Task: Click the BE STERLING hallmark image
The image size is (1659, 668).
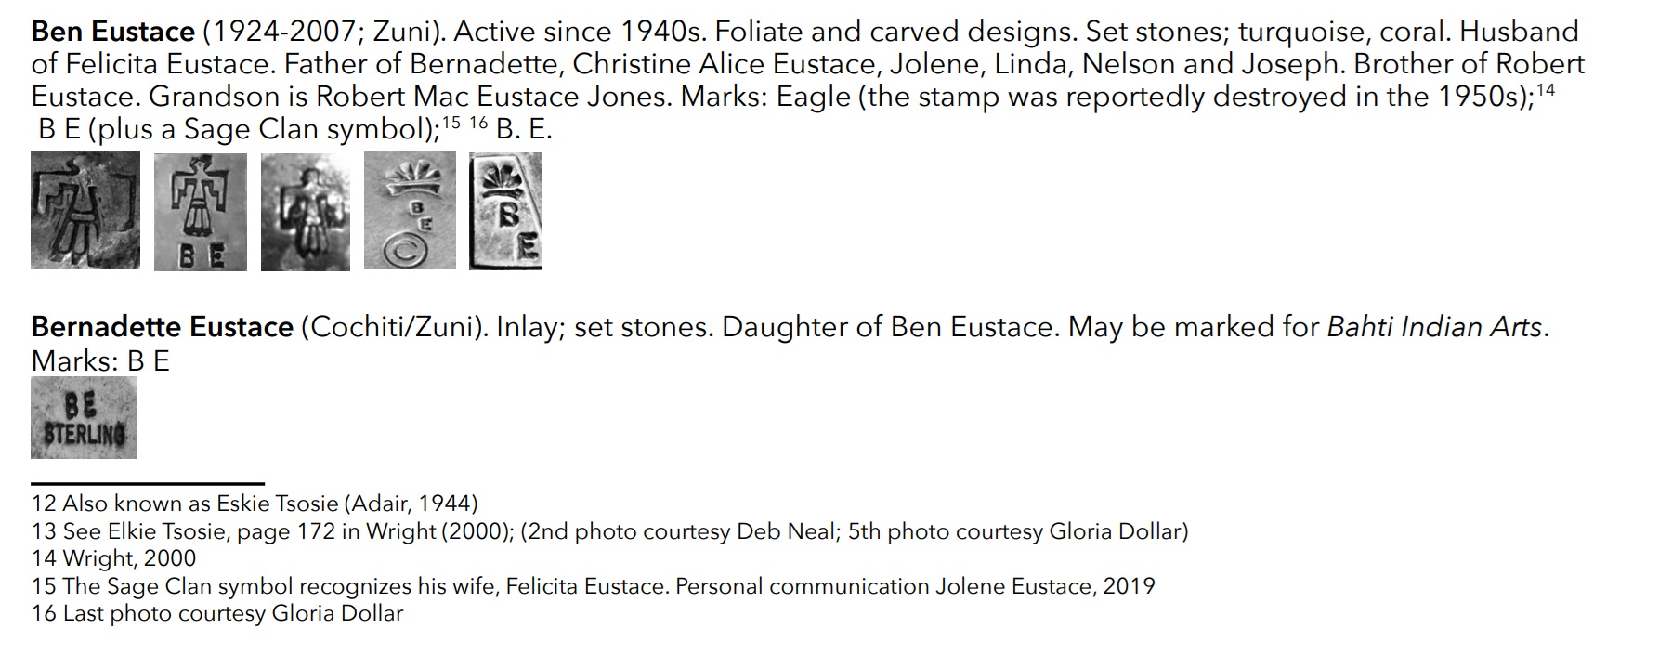Action: [84, 417]
